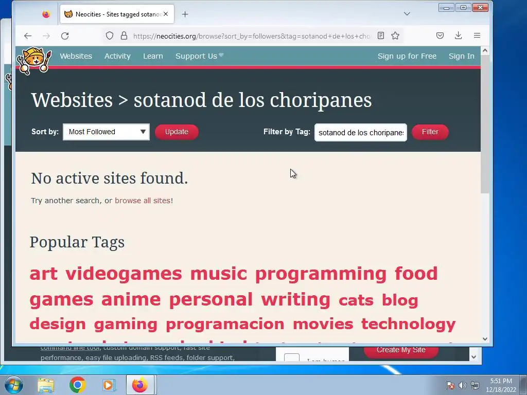This screenshot has width=527, height=395.
Task: Click the food popular tag
Action: click(416, 274)
